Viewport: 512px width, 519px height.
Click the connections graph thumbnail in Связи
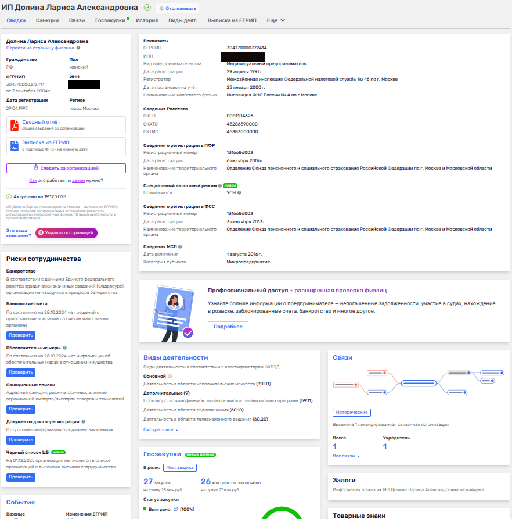413,383
